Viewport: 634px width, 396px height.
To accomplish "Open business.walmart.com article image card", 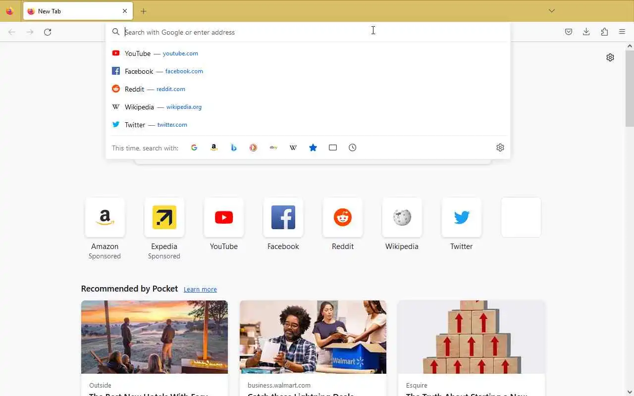I will 313,337.
